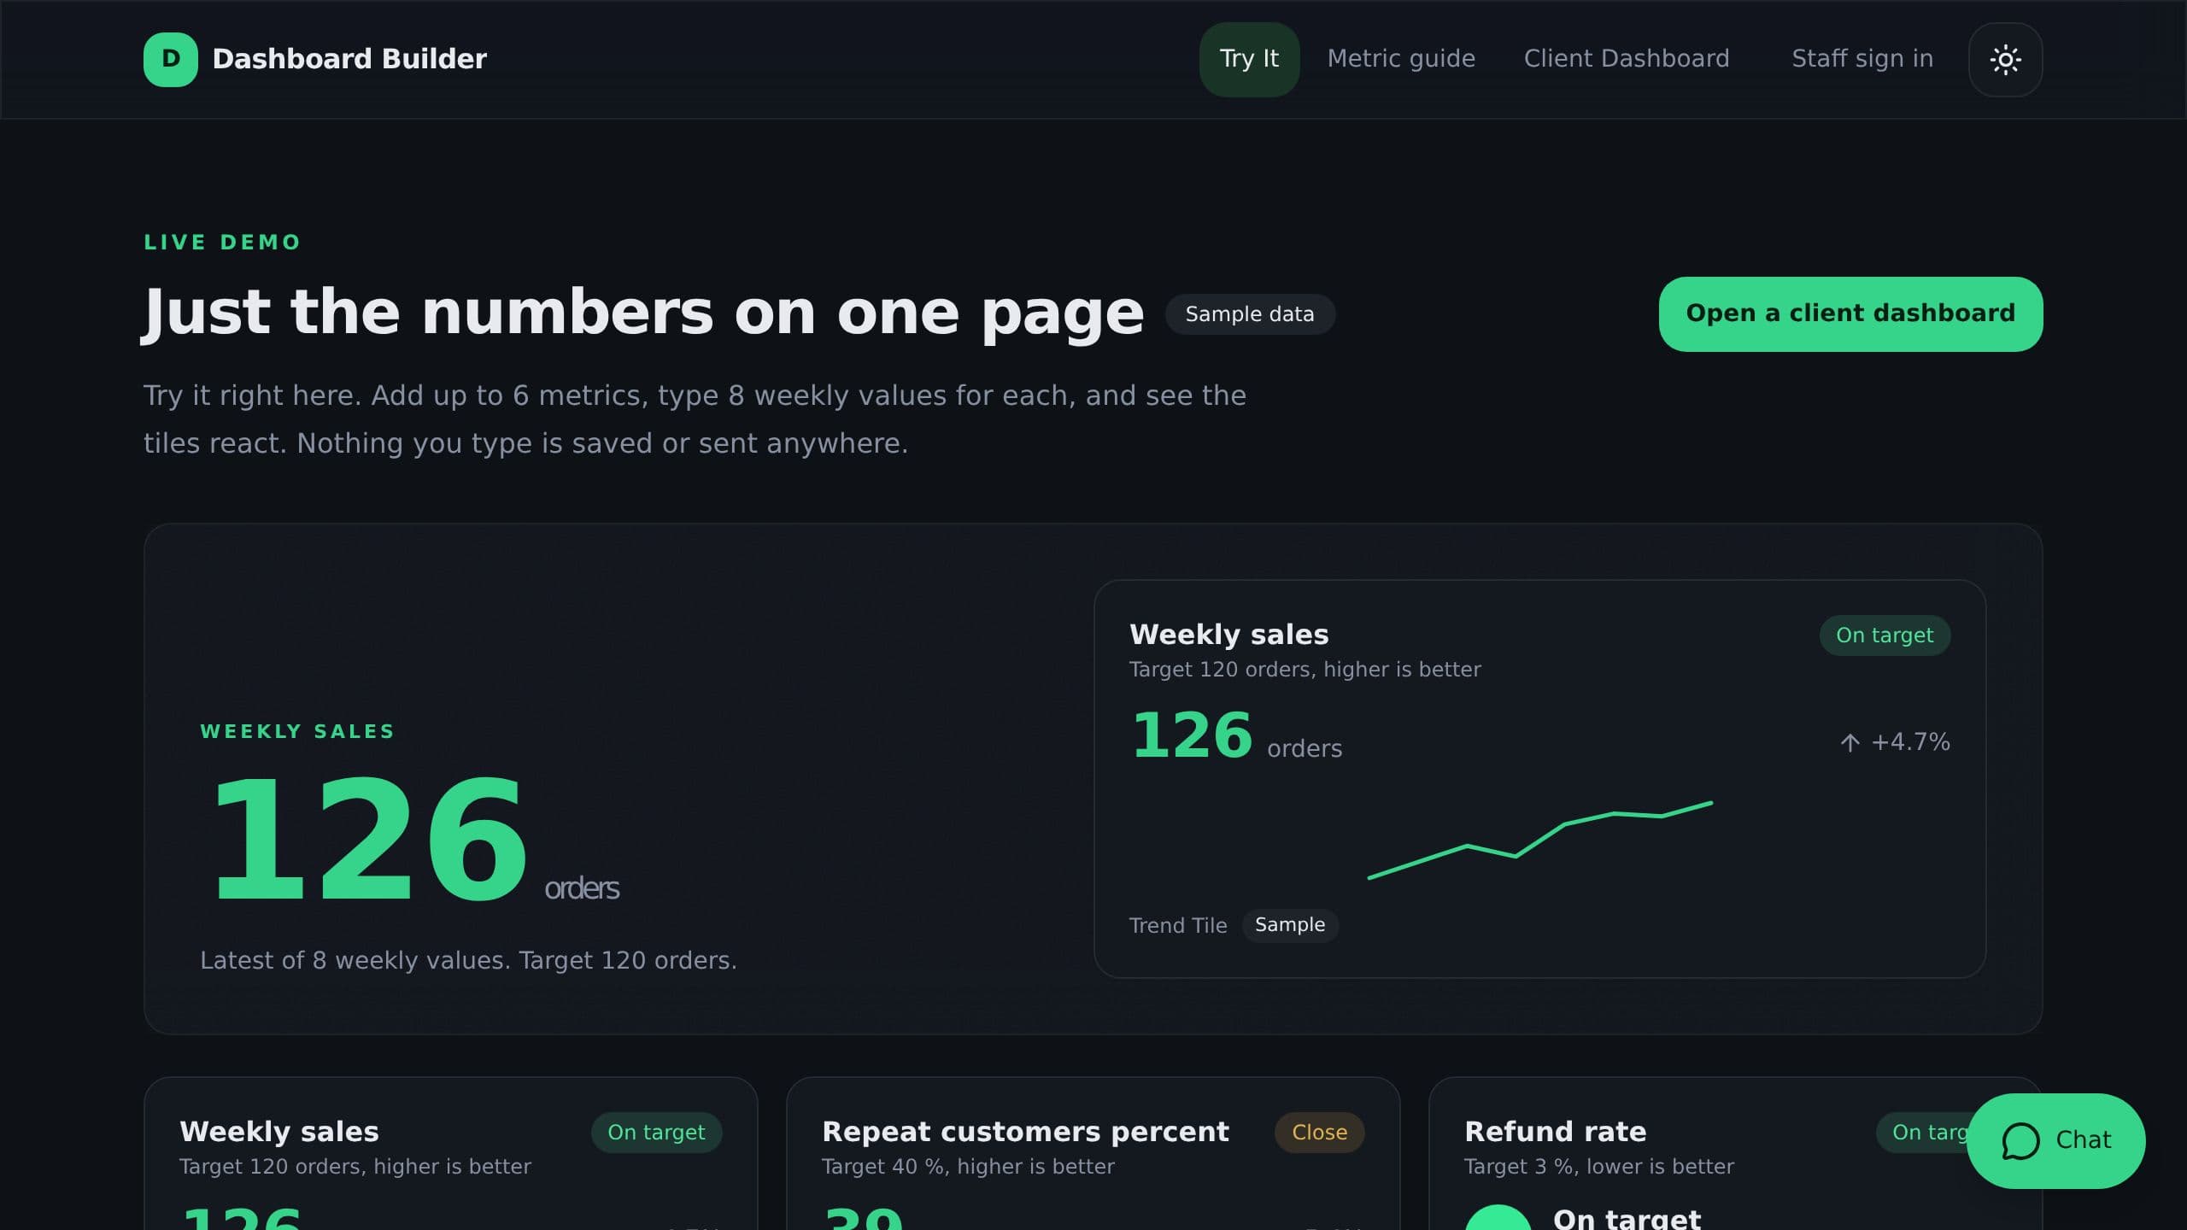Click the chat bubble icon
The width and height of the screenshot is (2187, 1230).
click(x=2020, y=1140)
